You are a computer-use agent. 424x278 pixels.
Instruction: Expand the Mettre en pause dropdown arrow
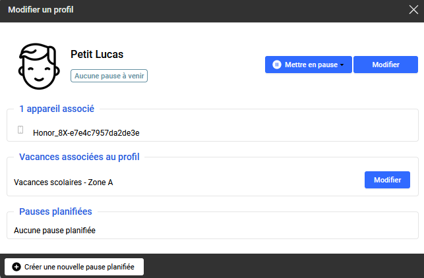[342, 65]
